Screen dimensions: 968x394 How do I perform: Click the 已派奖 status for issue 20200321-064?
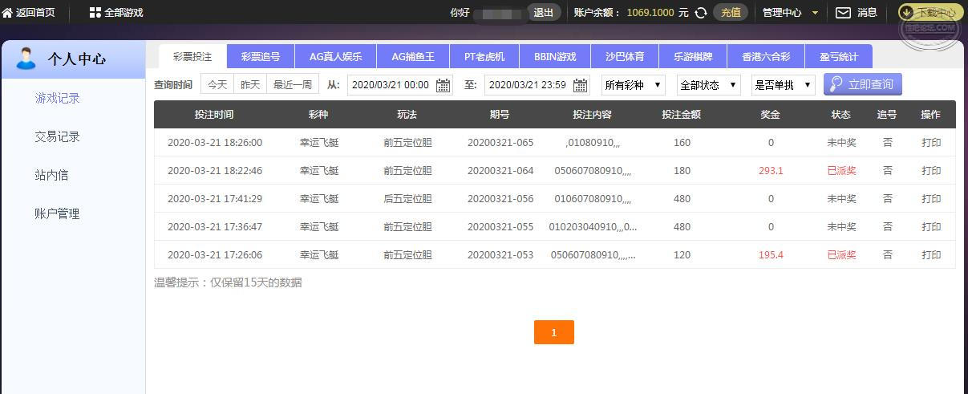[x=841, y=171]
